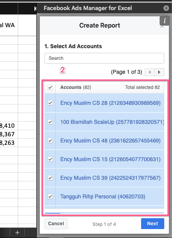Go to the previous page of accounts
This screenshot has width=172, height=238.
[x=150, y=72]
